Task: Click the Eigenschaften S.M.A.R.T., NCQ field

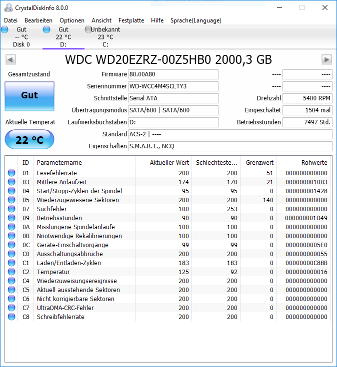Action: [x=230, y=146]
